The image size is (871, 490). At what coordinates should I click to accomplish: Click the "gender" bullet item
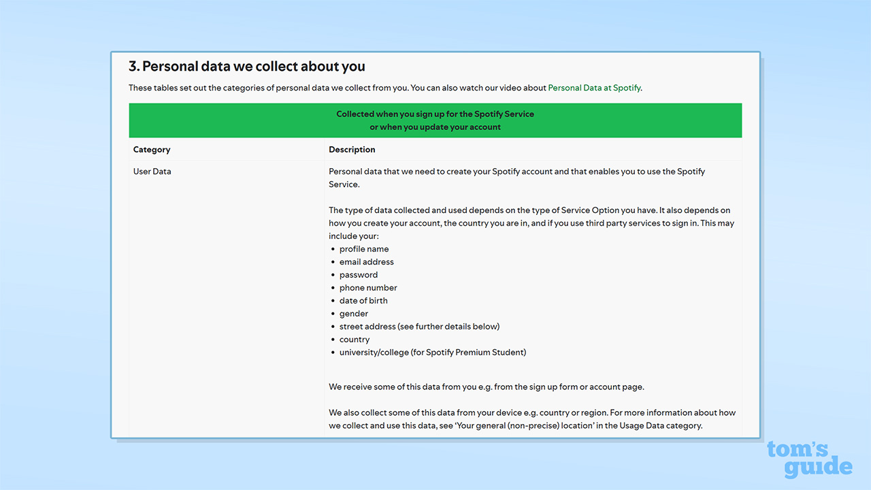354,314
